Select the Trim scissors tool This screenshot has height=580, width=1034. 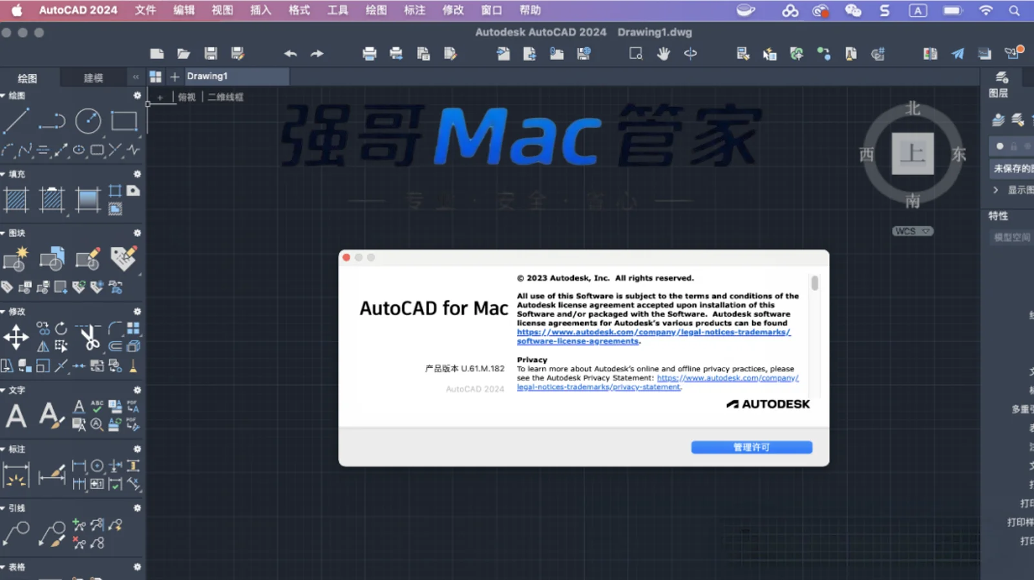click(88, 337)
